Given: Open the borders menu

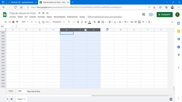Looking at the screenshot, I should pyautogui.click(x=99, y=22).
